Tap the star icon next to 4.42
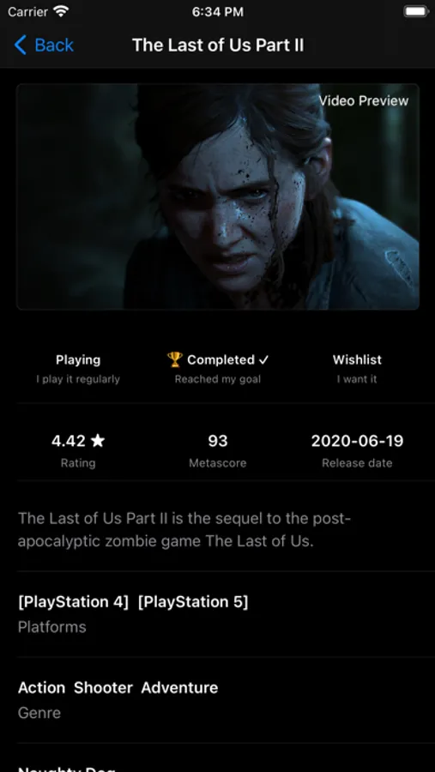The image size is (435, 772). (x=98, y=441)
